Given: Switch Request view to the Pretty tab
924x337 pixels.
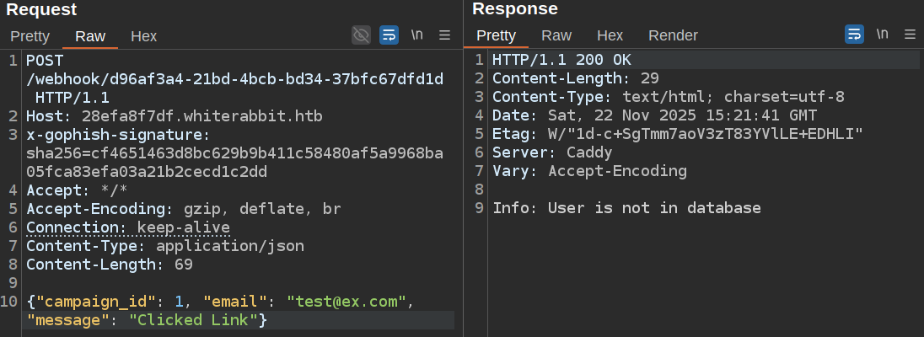Looking at the screenshot, I should 30,36.
